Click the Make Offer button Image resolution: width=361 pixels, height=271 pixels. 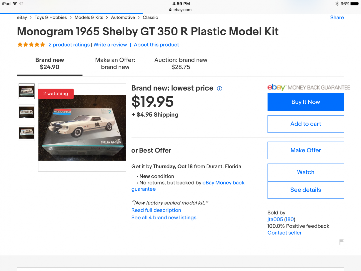click(x=306, y=150)
